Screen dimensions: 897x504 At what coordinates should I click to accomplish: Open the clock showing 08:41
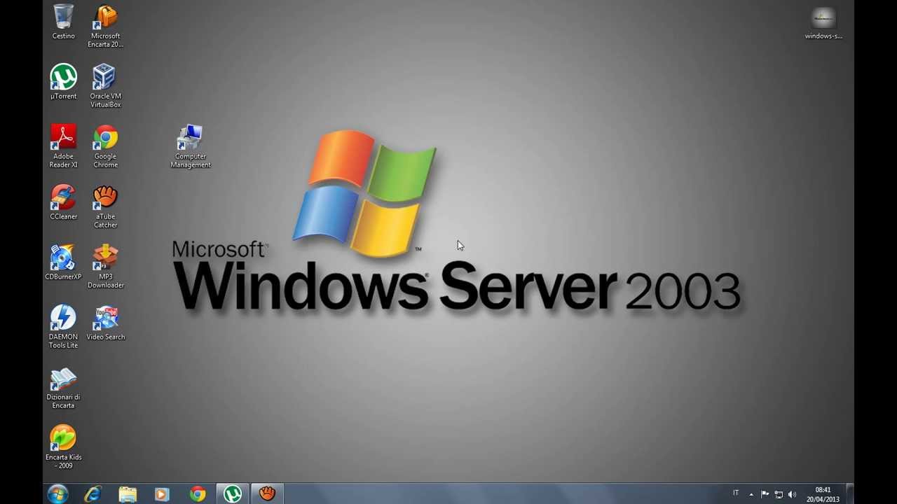click(x=823, y=494)
